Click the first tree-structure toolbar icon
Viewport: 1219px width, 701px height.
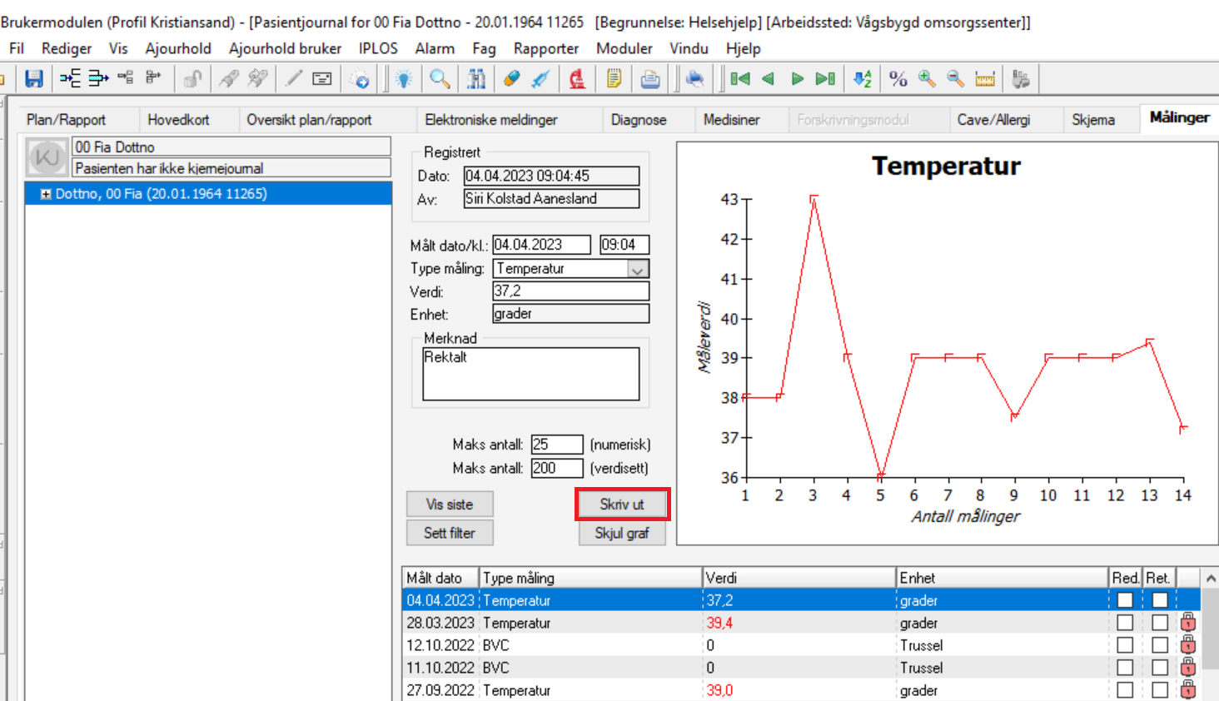coord(70,79)
